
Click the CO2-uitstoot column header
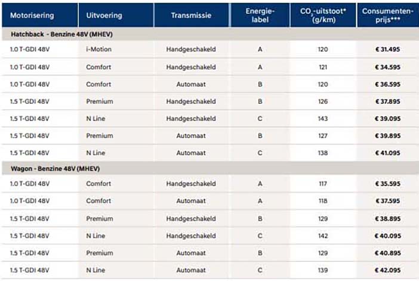click(x=323, y=16)
